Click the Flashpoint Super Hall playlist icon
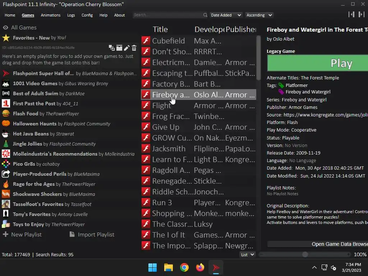The image size is (368, 276). pyautogui.click(x=6, y=73)
